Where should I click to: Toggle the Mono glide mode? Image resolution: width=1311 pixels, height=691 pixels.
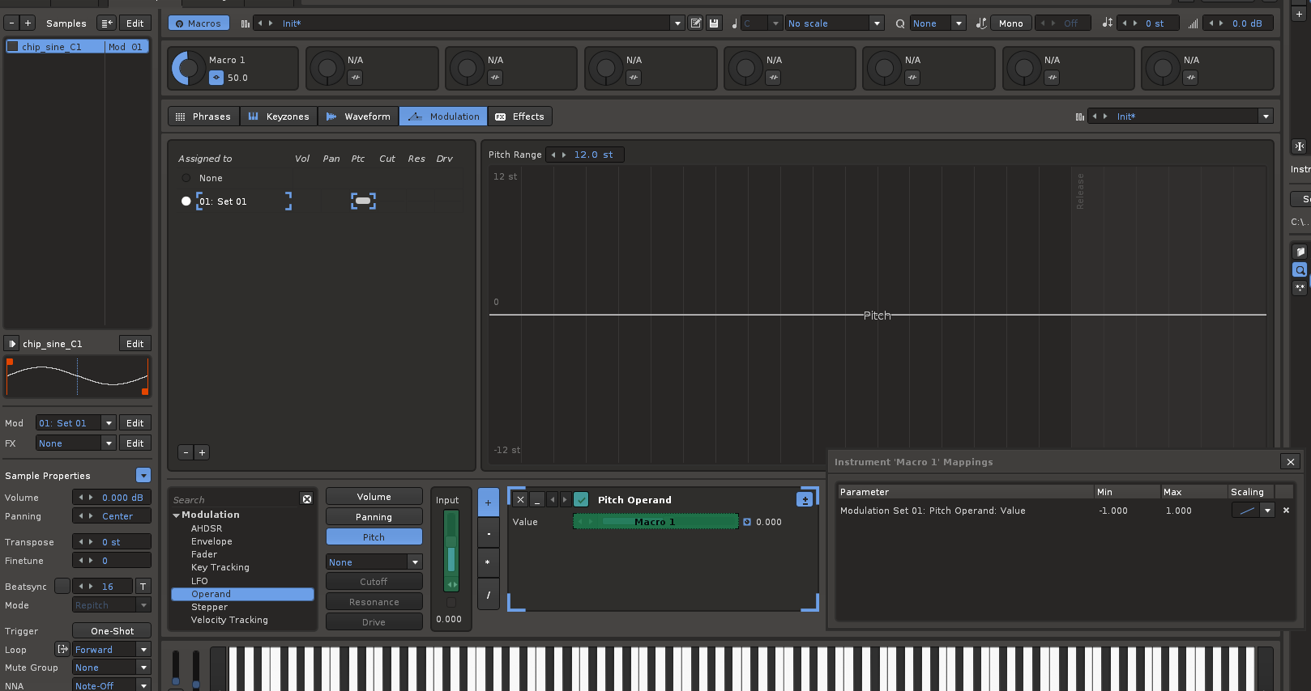point(1010,23)
